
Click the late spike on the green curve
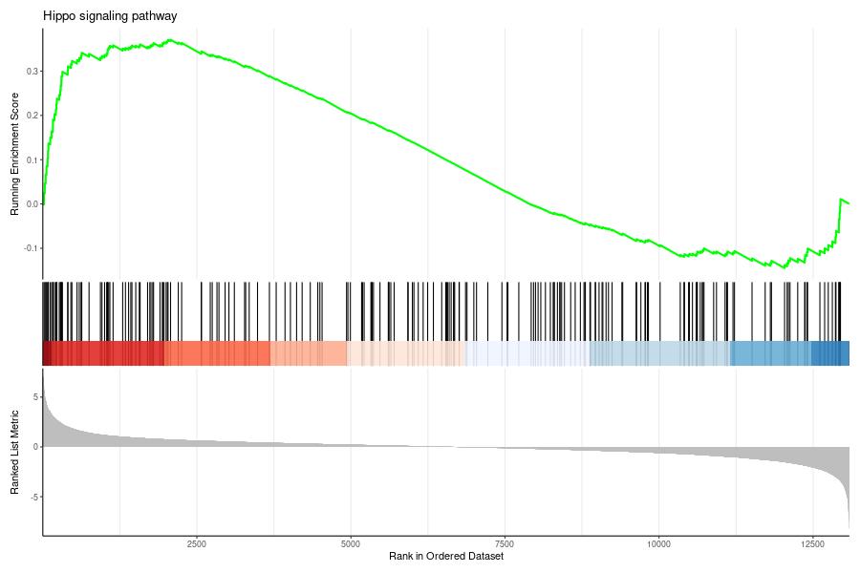(841, 200)
